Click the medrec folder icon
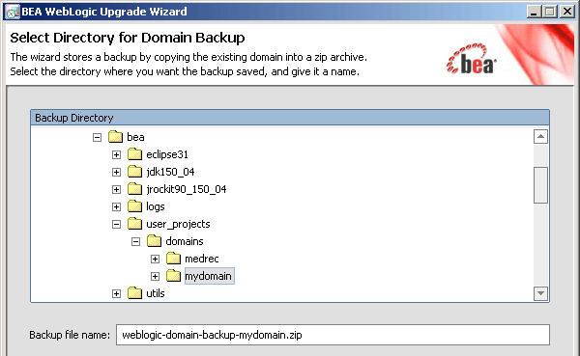This screenshot has height=356, width=580. pyautogui.click(x=173, y=259)
